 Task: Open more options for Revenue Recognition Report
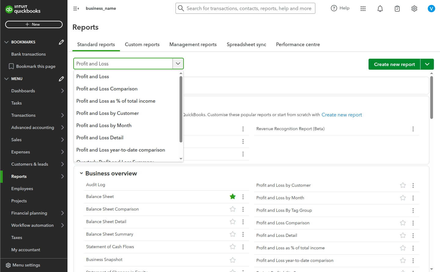point(413,129)
